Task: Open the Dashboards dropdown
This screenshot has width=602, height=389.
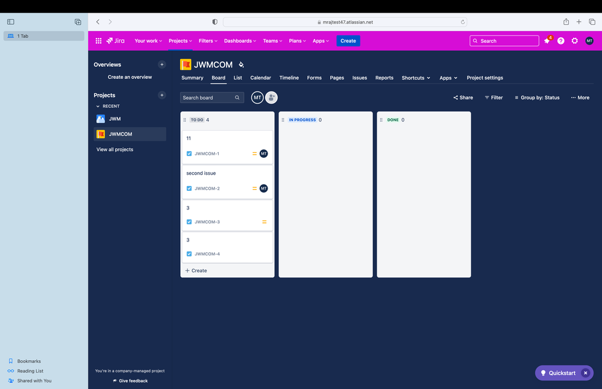Action: click(240, 41)
